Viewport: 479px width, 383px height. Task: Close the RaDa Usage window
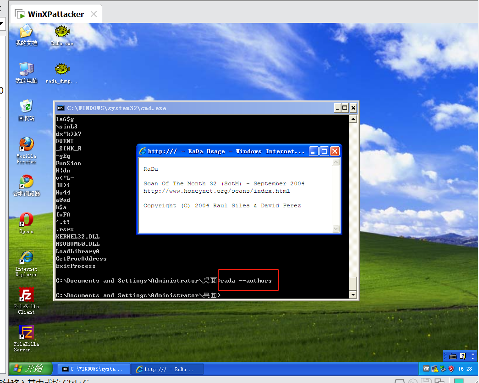click(335, 151)
